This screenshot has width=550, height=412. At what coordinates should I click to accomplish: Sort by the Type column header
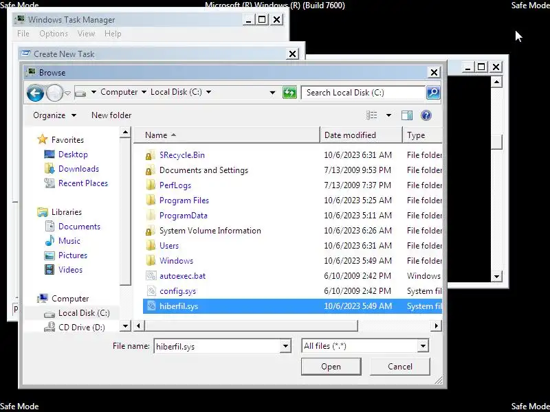pyautogui.click(x=423, y=135)
